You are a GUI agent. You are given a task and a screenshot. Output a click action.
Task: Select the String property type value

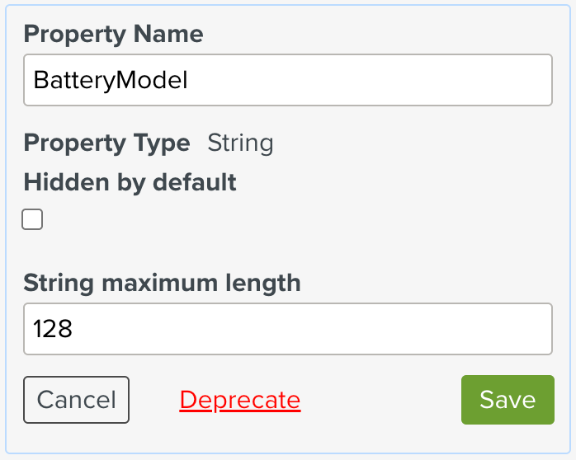[x=240, y=143]
